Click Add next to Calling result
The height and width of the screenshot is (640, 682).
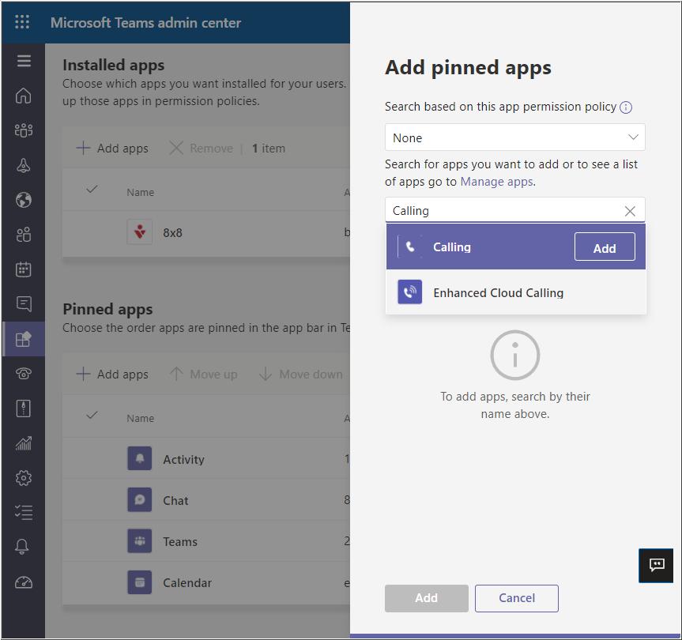604,247
